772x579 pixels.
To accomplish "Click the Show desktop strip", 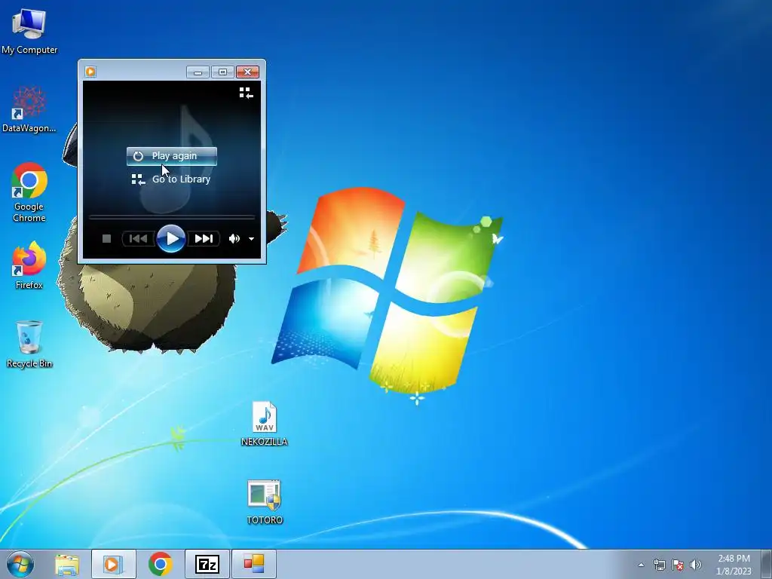I will point(767,564).
